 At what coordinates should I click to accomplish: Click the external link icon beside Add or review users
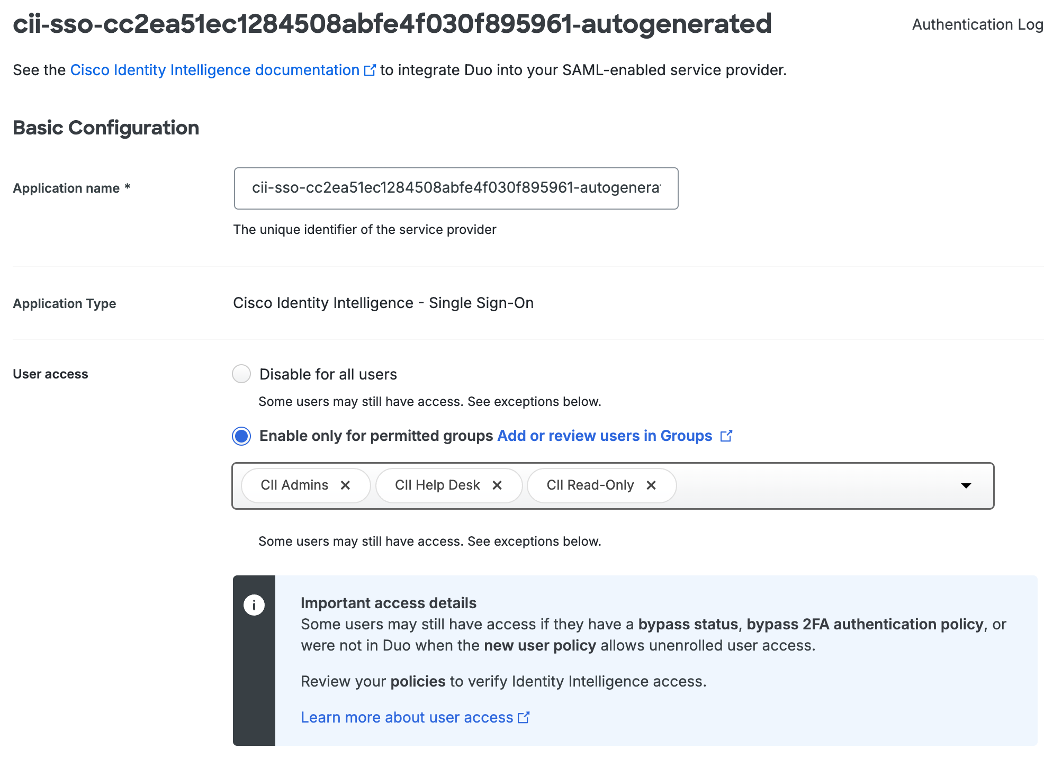coord(727,436)
